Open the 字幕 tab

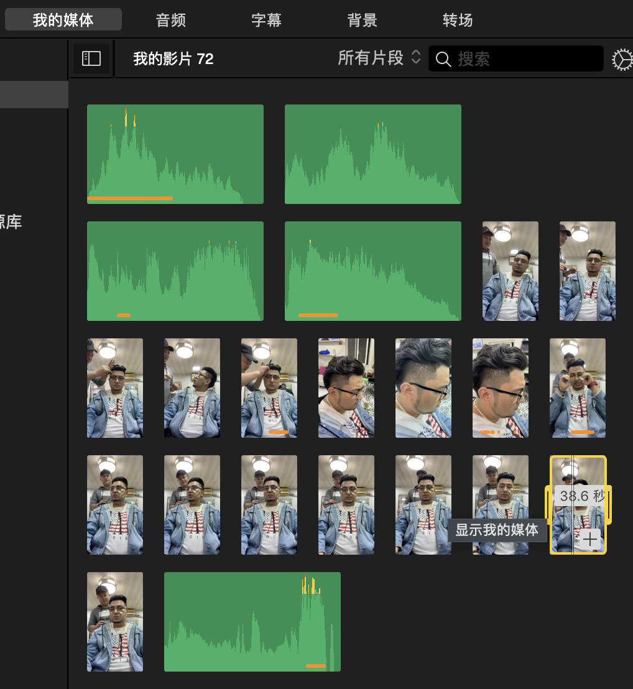tap(267, 20)
